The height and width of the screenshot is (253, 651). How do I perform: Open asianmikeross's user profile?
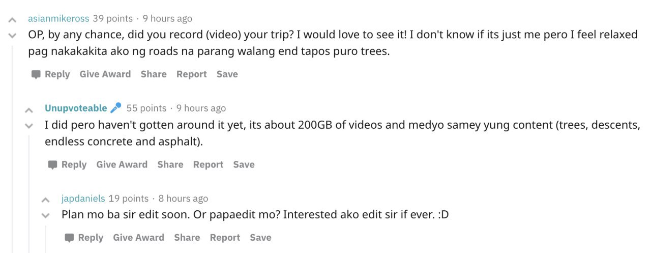click(x=58, y=19)
